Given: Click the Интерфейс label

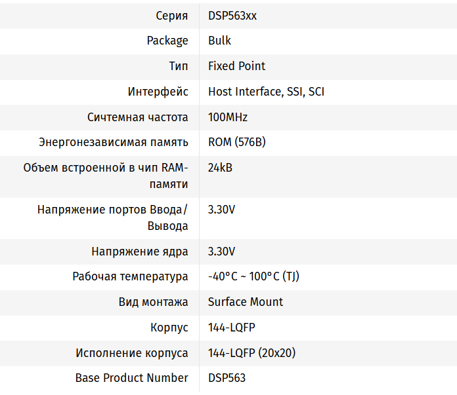Looking at the screenshot, I should tap(158, 92).
